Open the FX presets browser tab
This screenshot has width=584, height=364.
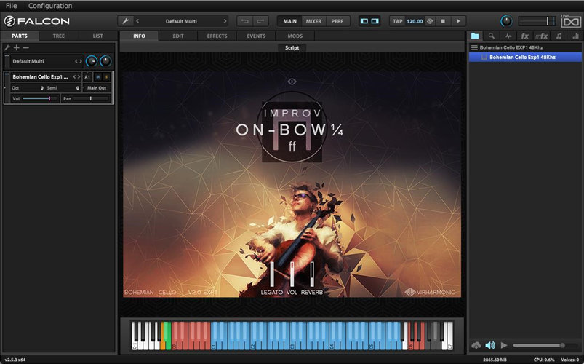pos(524,36)
